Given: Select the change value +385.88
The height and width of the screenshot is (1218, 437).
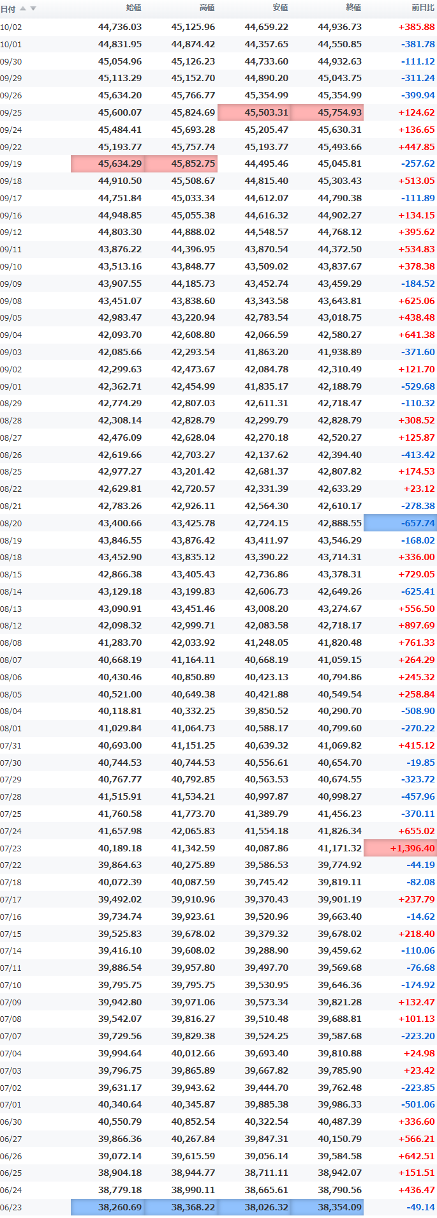Looking at the screenshot, I should pyautogui.click(x=416, y=27).
